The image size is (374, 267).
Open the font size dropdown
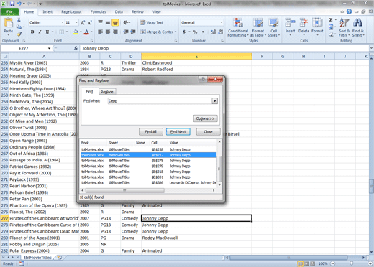click(76, 22)
